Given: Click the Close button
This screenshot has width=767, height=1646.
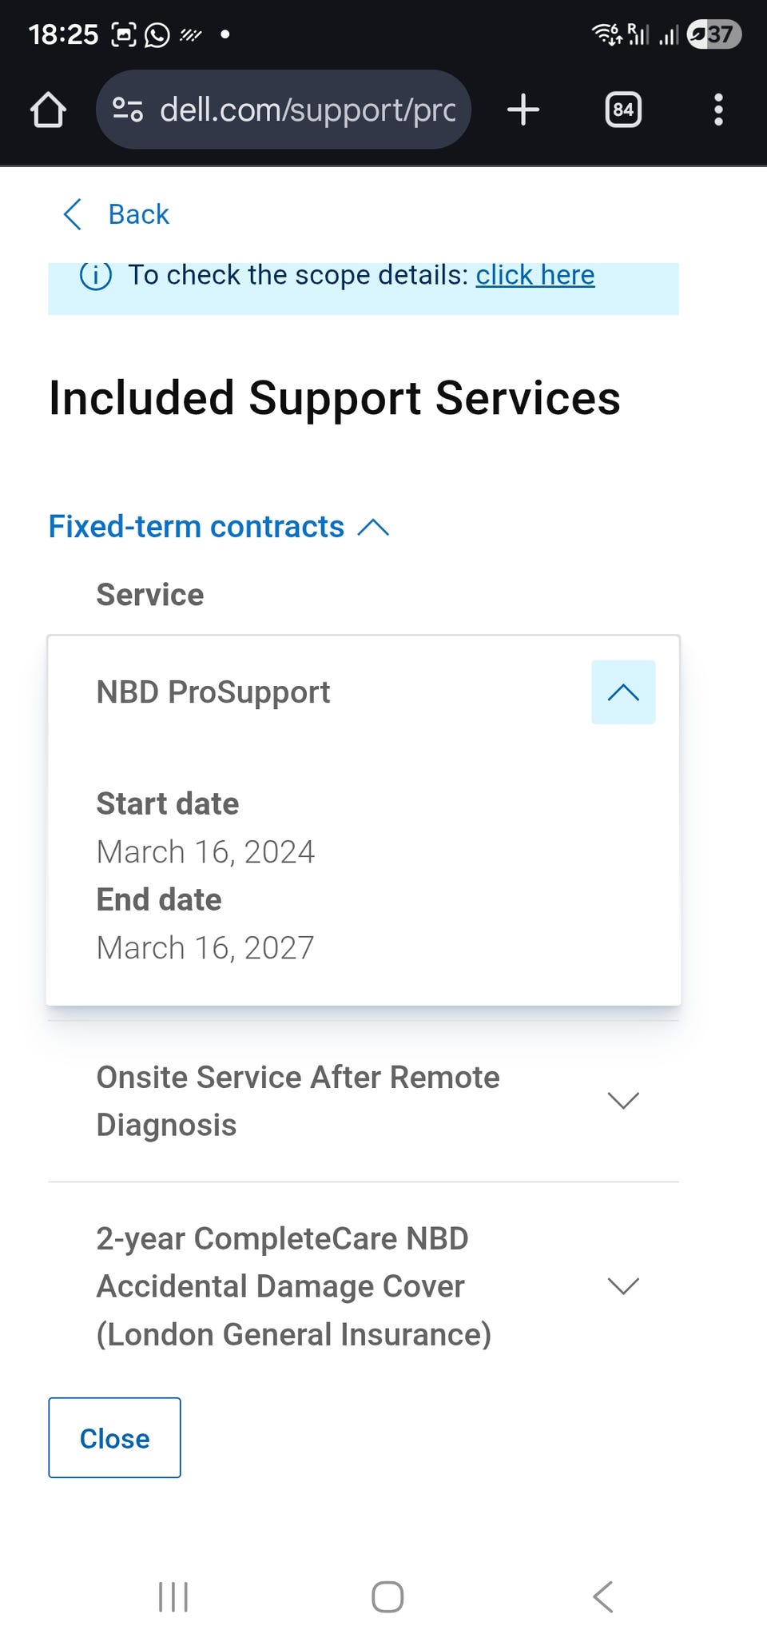Looking at the screenshot, I should [x=114, y=1438].
